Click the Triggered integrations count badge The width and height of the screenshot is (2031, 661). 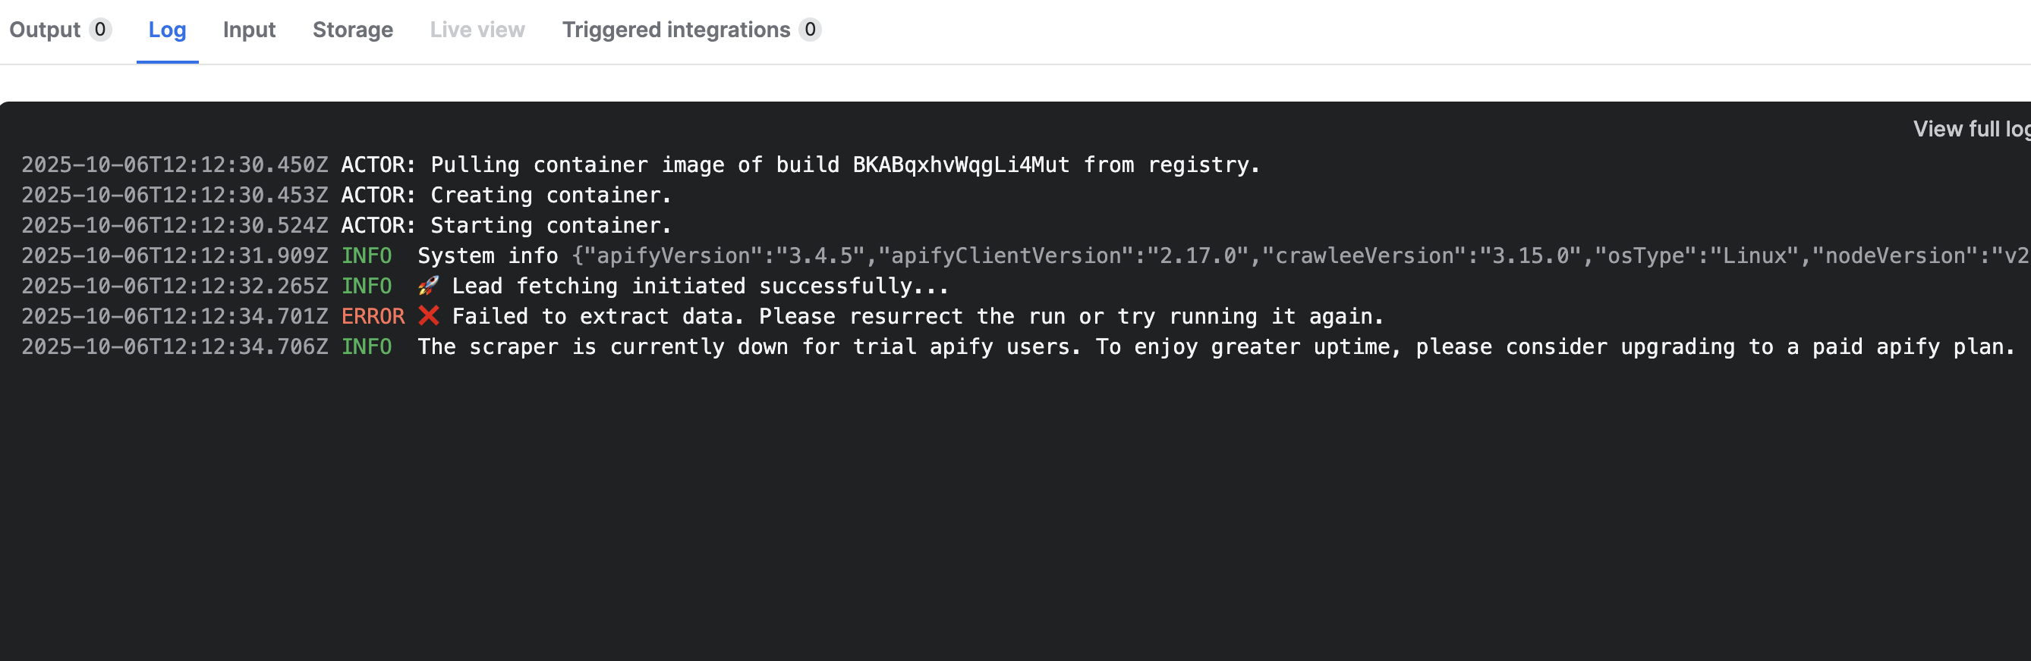coord(810,30)
